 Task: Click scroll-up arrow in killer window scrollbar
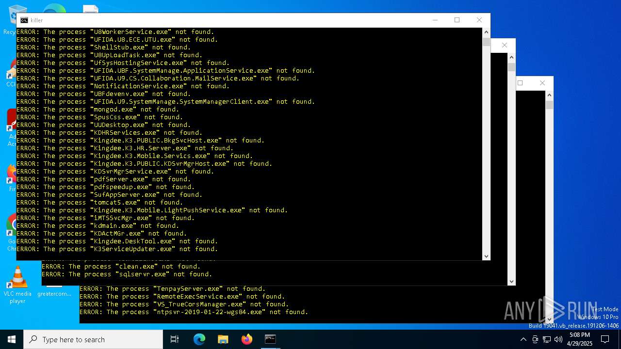(x=486, y=32)
